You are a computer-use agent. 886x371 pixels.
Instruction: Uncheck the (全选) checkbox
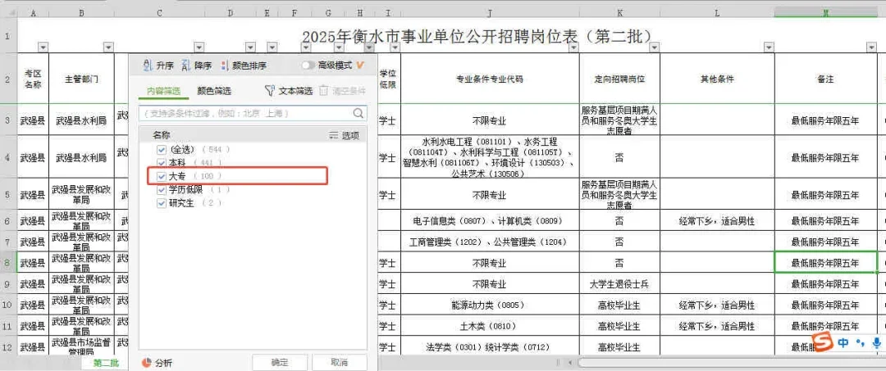click(162, 149)
